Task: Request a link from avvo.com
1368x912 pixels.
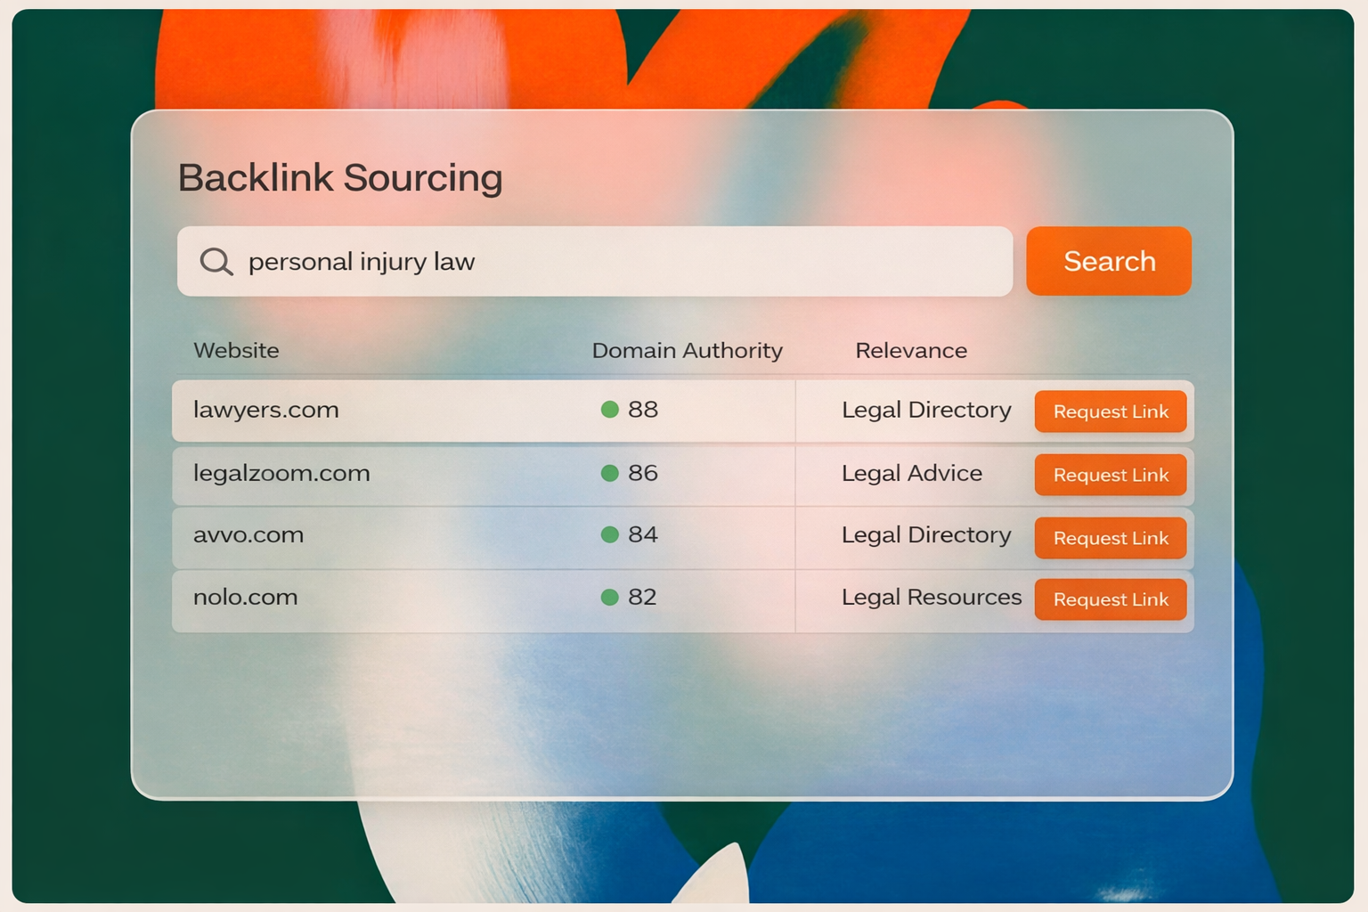Action: click(x=1111, y=538)
